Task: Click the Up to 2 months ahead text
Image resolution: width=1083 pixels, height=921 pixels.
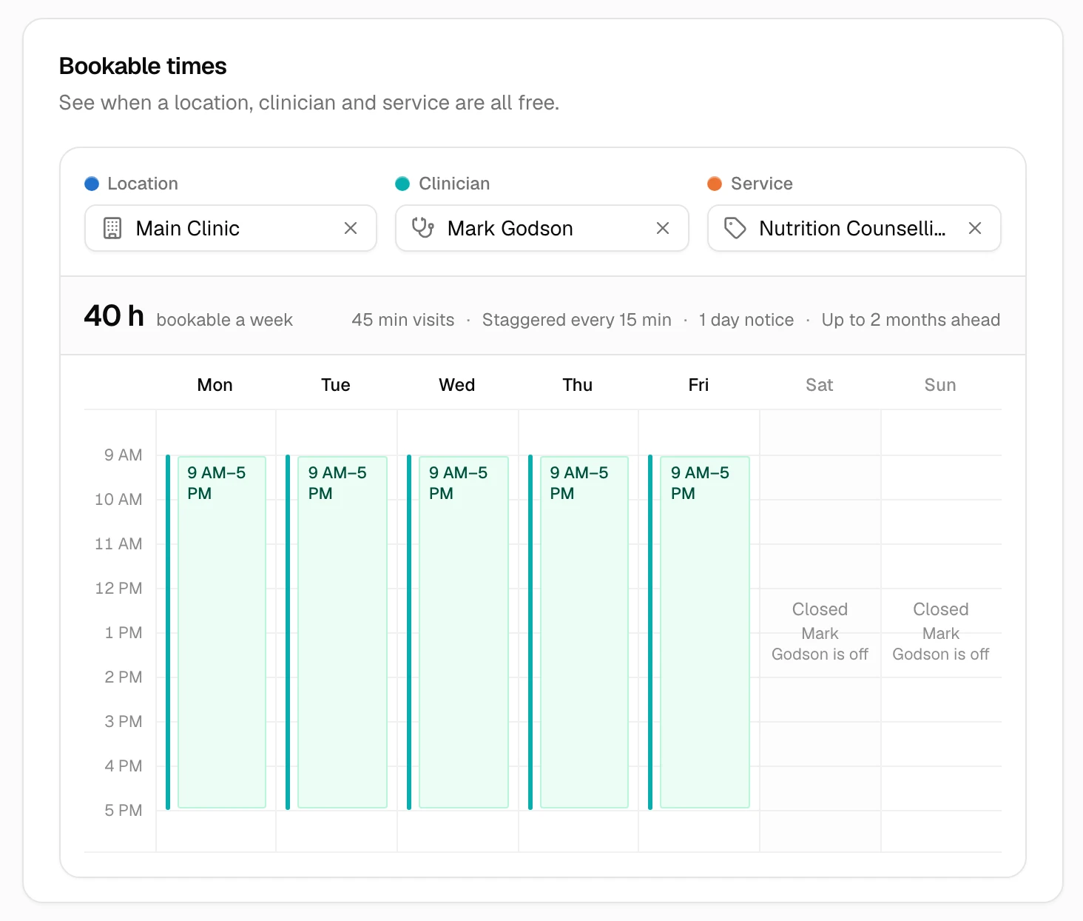Action: coord(911,320)
